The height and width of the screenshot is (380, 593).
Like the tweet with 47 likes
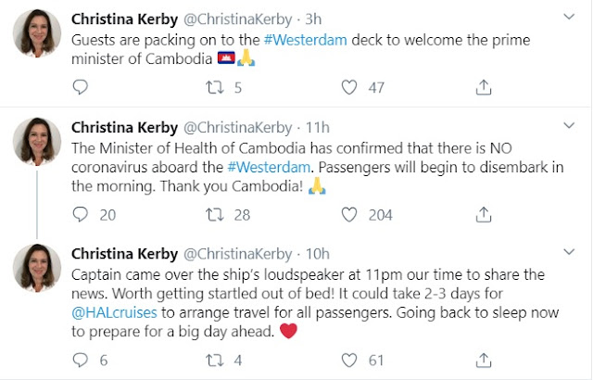(349, 88)
